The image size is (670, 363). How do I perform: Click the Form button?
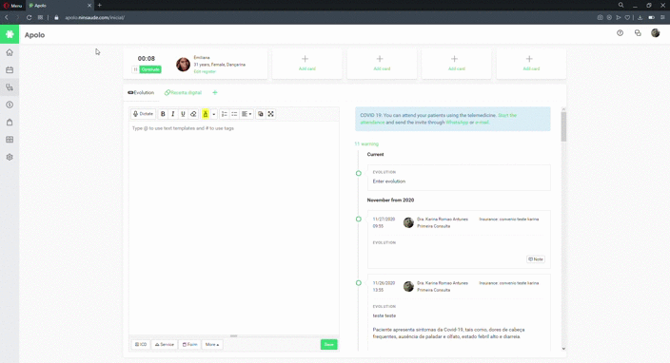[189, 344]
